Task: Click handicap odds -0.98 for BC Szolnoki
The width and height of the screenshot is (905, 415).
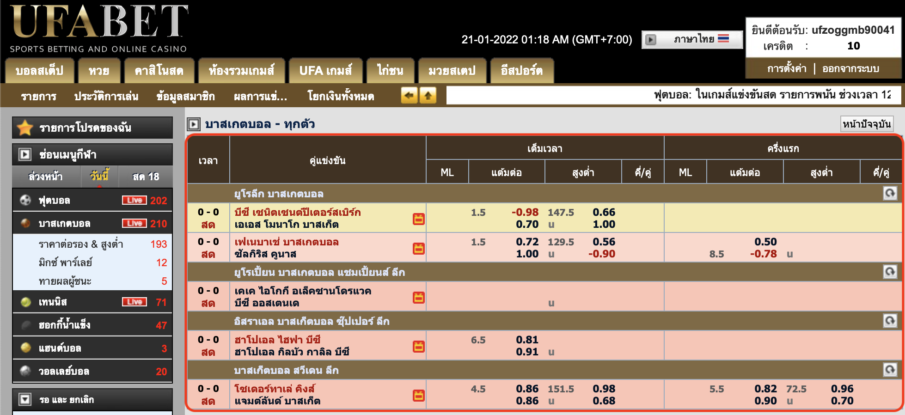Action: click(525, 212)
